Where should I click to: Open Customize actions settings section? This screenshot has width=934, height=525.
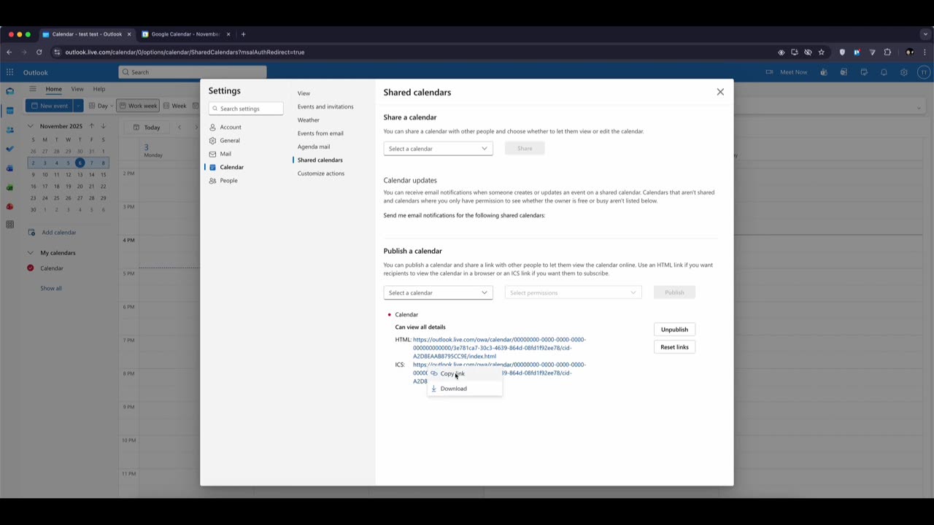321,174
